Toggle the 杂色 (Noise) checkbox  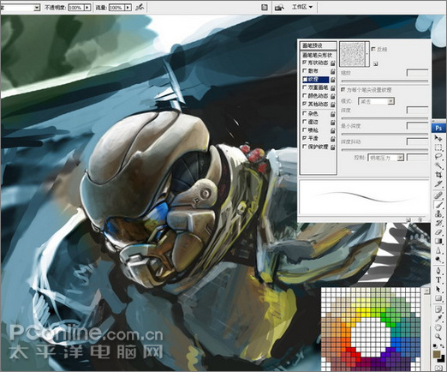click(x=305, y=114)
